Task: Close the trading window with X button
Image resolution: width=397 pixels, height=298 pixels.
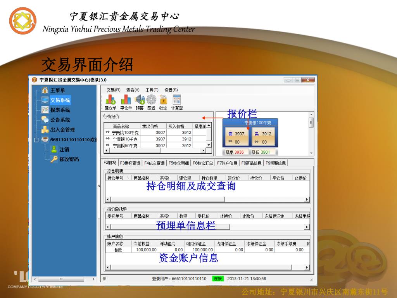Action: [x=308, y=80]
